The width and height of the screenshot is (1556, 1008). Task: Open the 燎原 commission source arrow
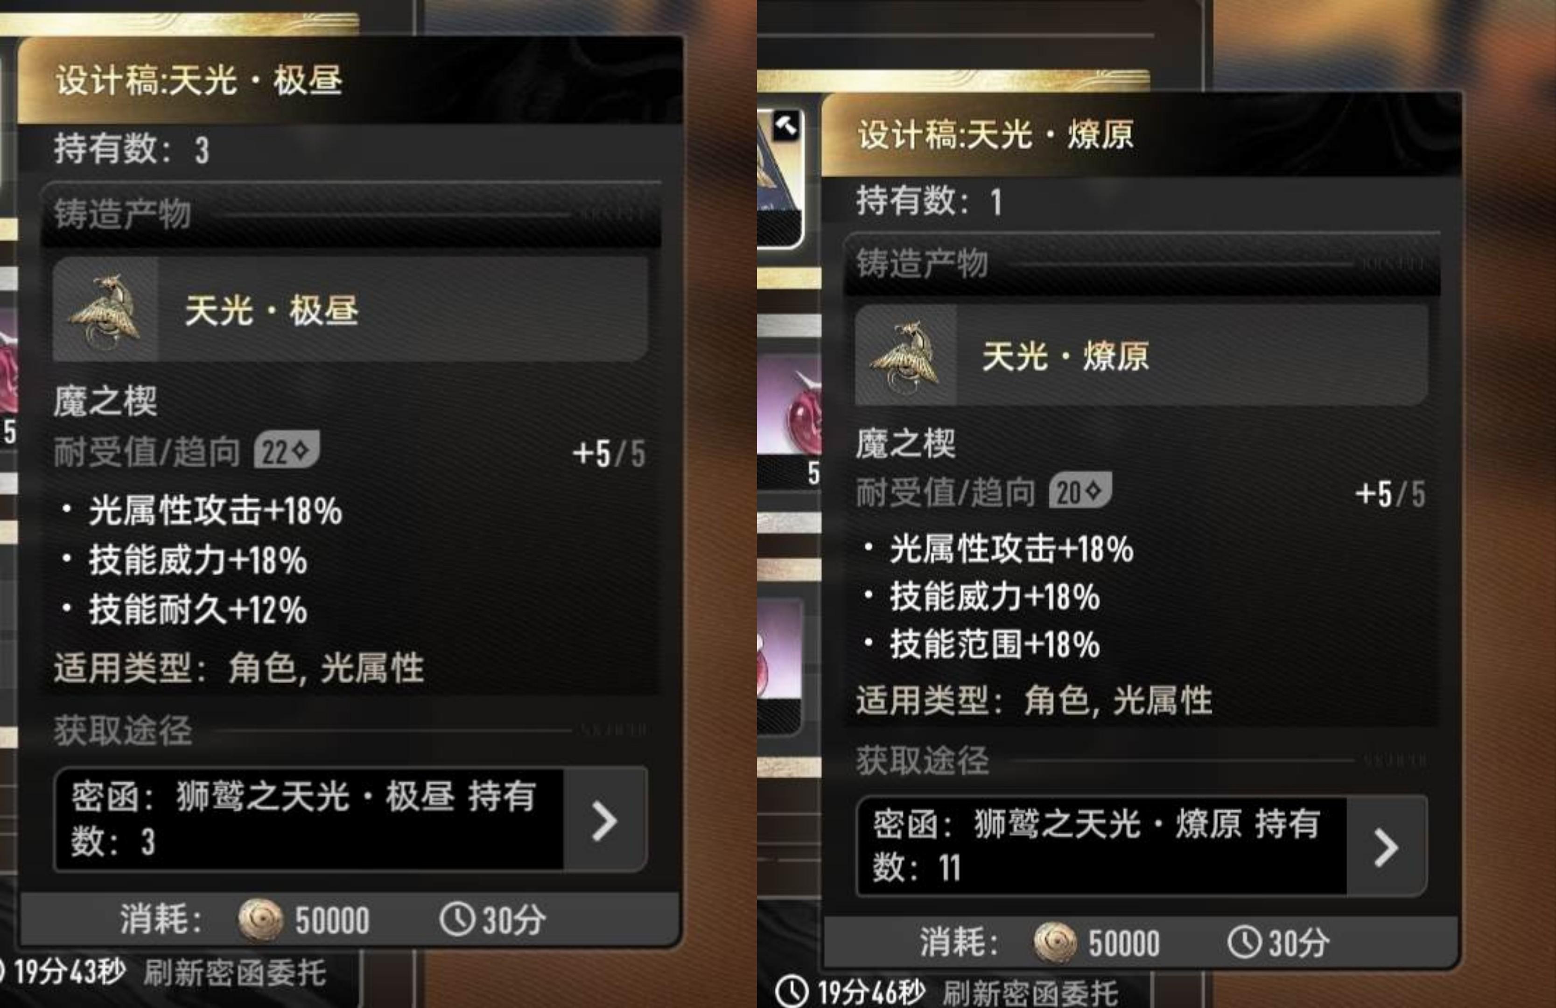pos(1386,847)
